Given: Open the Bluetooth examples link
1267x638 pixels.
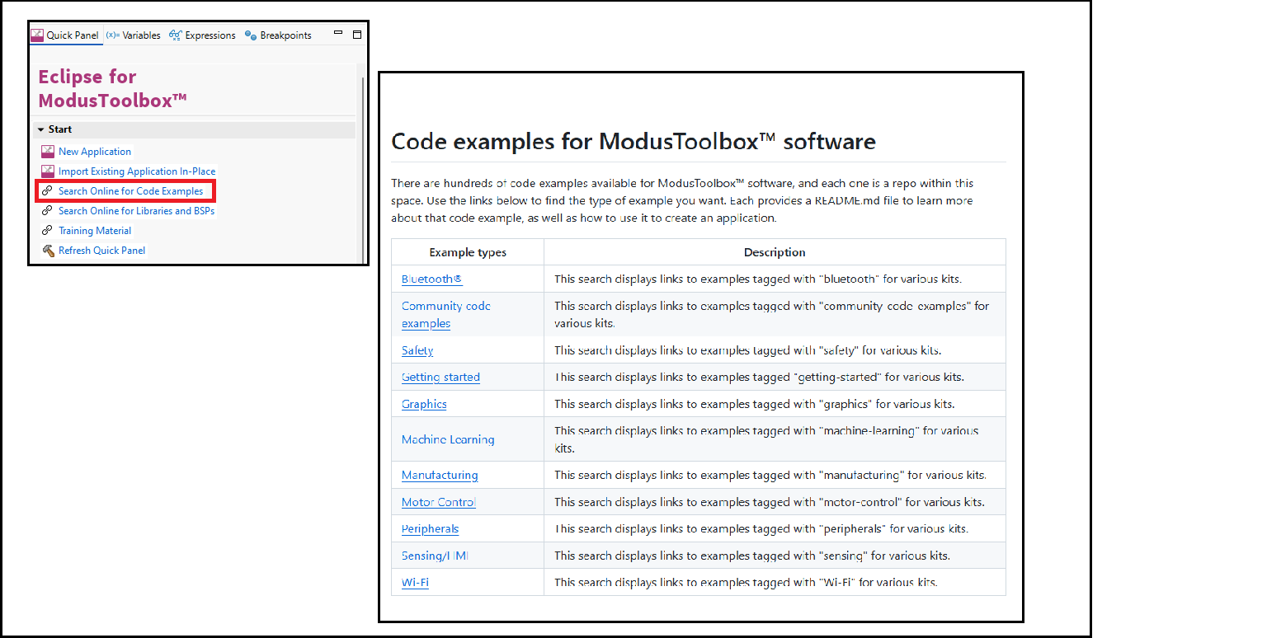Looking at the screenshot, I should point(431,279).
